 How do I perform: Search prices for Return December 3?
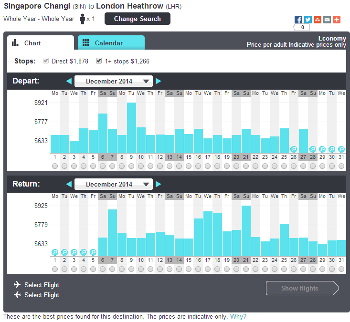point(74,252)
